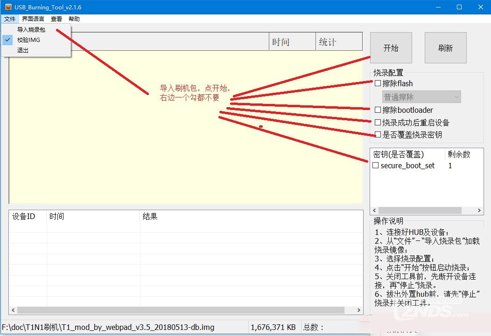This screenshot has width=491, height=336.
Task: Click the image file path in status bar
Action: [x=108, y=327]
